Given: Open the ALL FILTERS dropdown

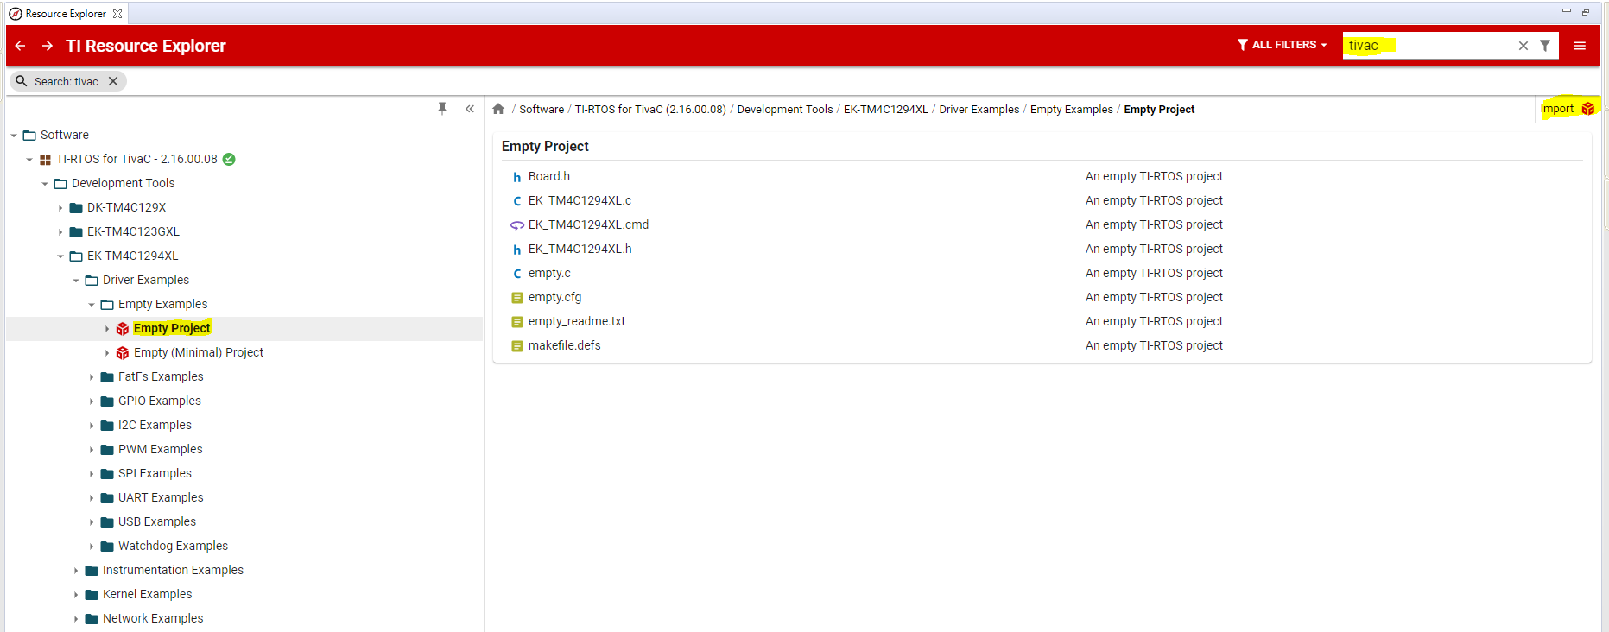Looking at the screenshot, I should (1282, 45).
